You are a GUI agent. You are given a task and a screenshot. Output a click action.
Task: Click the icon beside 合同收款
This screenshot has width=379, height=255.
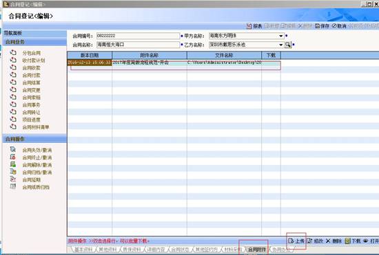[13, 67]
